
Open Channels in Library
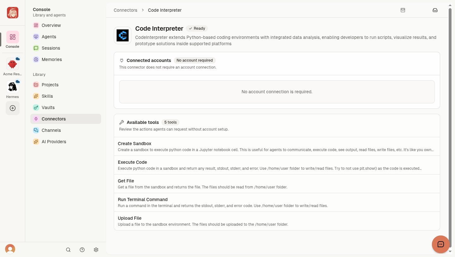click(x=66, y=130)
